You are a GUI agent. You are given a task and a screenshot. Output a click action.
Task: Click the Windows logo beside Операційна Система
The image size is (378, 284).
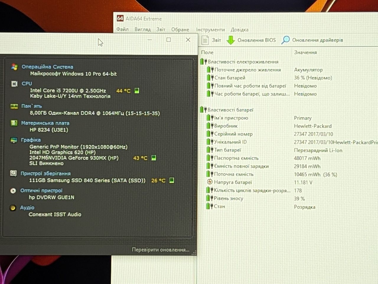click(14, 67)
